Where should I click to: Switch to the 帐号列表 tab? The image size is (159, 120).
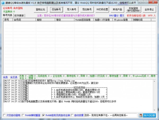(7, 15)
